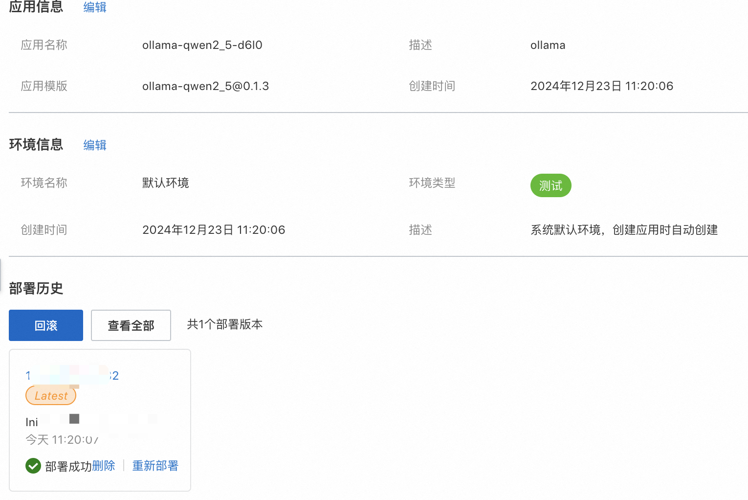Click the 部署历史 section heading

coord(36,288)
